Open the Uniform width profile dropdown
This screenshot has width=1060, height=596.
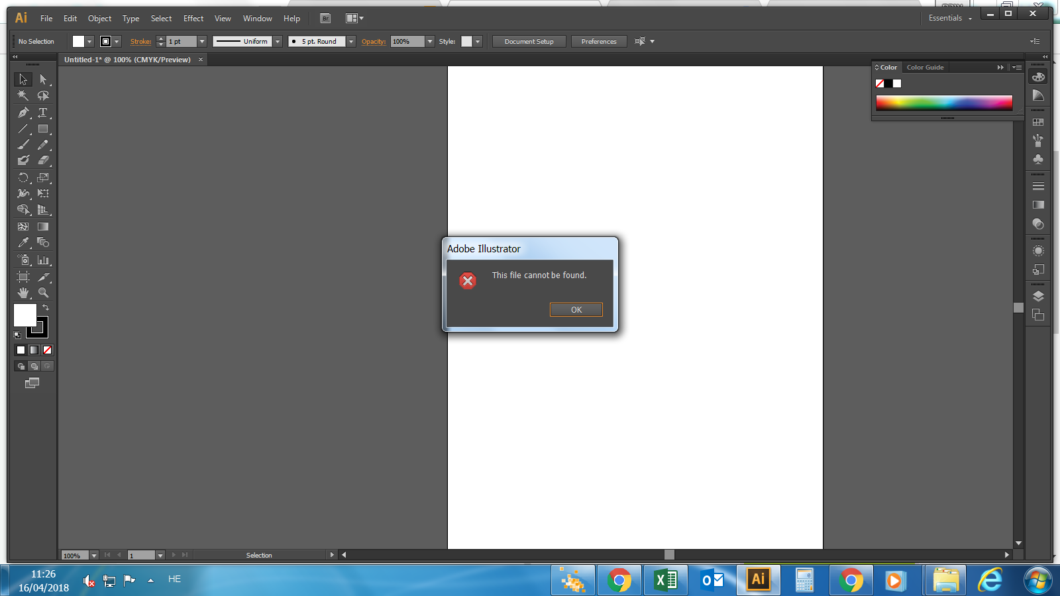[x=278, y=42]
